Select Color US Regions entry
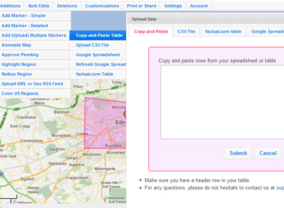The image size is (284, 208). (x=35, y=94)
